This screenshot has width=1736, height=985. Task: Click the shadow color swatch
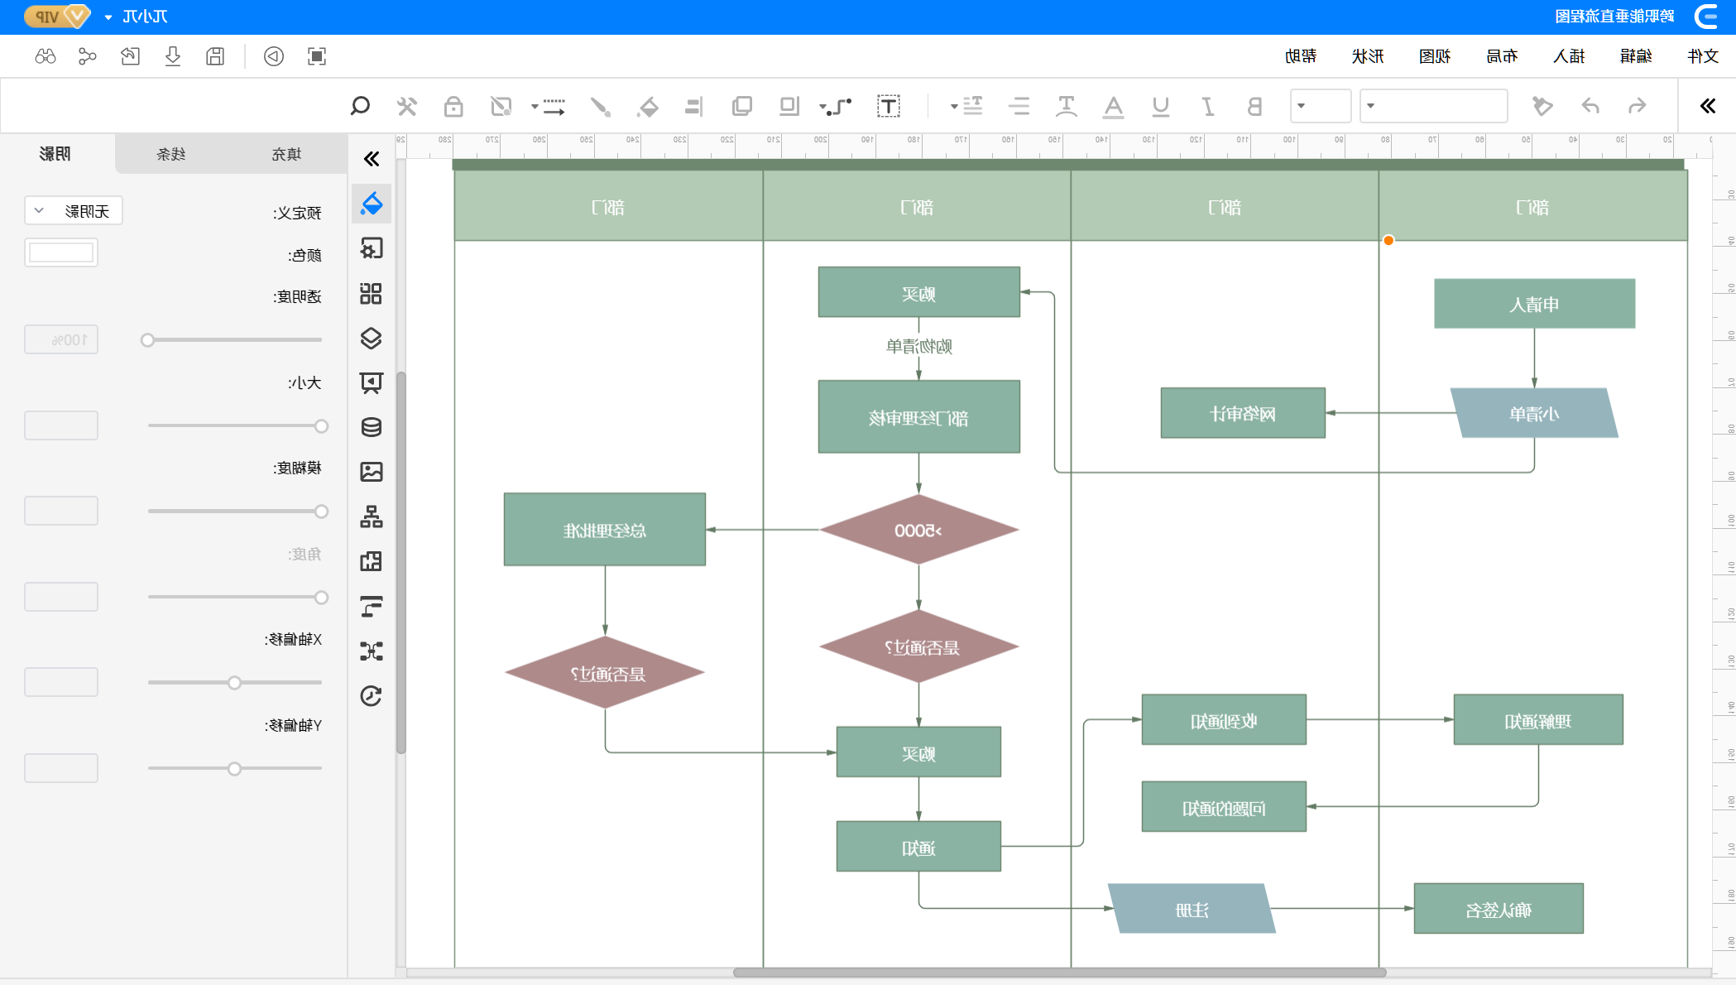tap(61, 252)
